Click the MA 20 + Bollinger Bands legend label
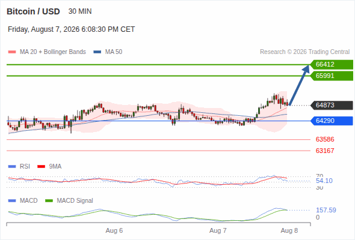The image size is (355, 240). [53, 52]
